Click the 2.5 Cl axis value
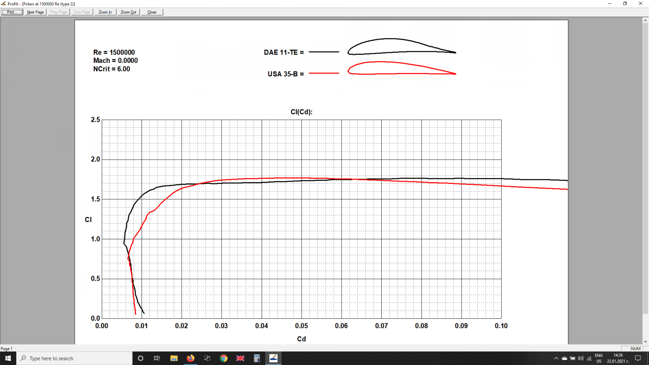The width and height of the screenshot is (649, 365). pyautogui.click(x=95, y=120)
